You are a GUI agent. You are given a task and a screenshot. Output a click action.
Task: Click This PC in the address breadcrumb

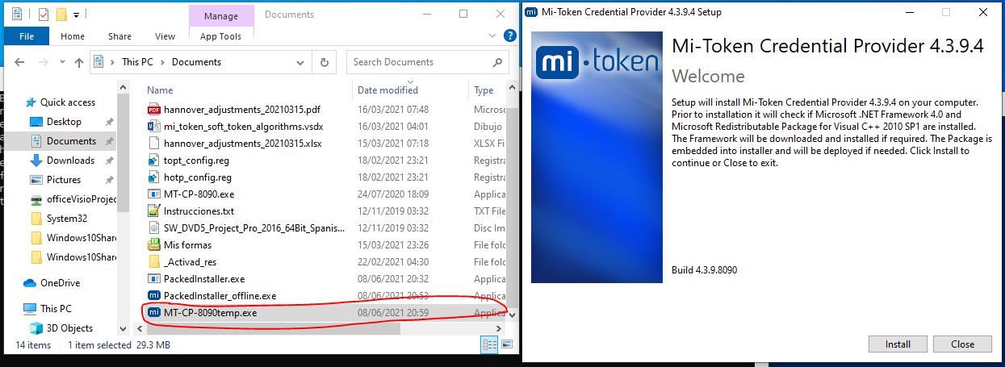pyautogui.click(x=139, y=62)
